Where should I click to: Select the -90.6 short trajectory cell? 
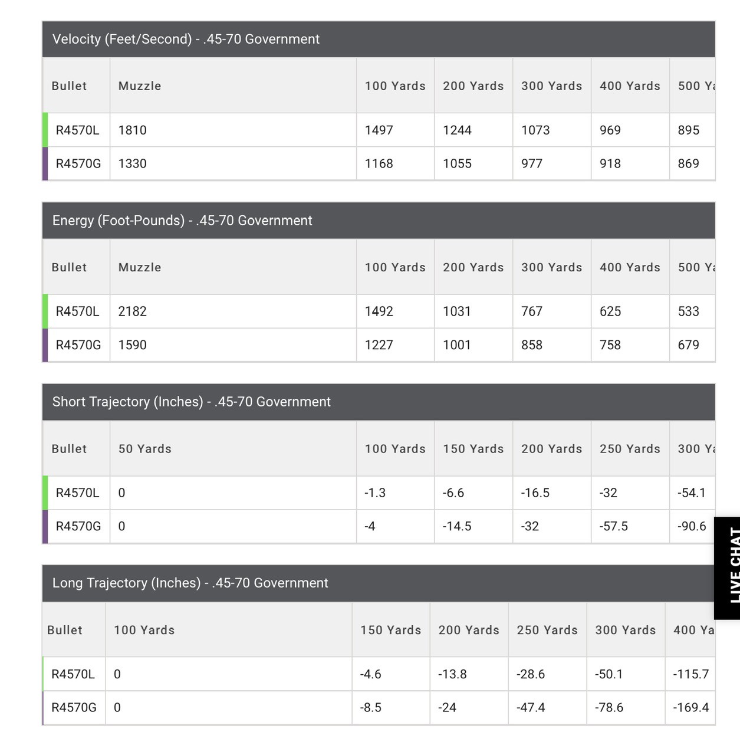click(692, 526)
